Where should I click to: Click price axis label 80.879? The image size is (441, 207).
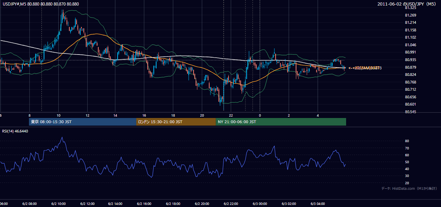point(411,67)
